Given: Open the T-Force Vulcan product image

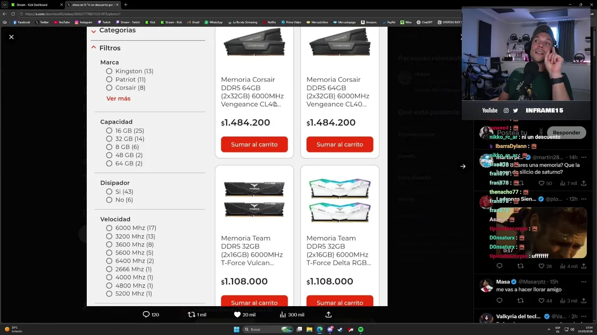Looking at the screenshot, I should tap(254, 200).
